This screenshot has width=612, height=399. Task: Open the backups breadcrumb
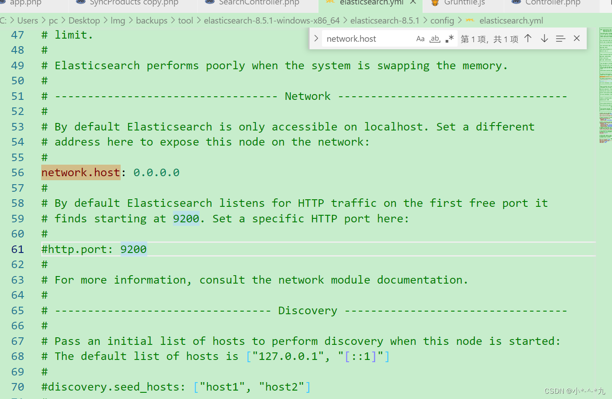152,20
